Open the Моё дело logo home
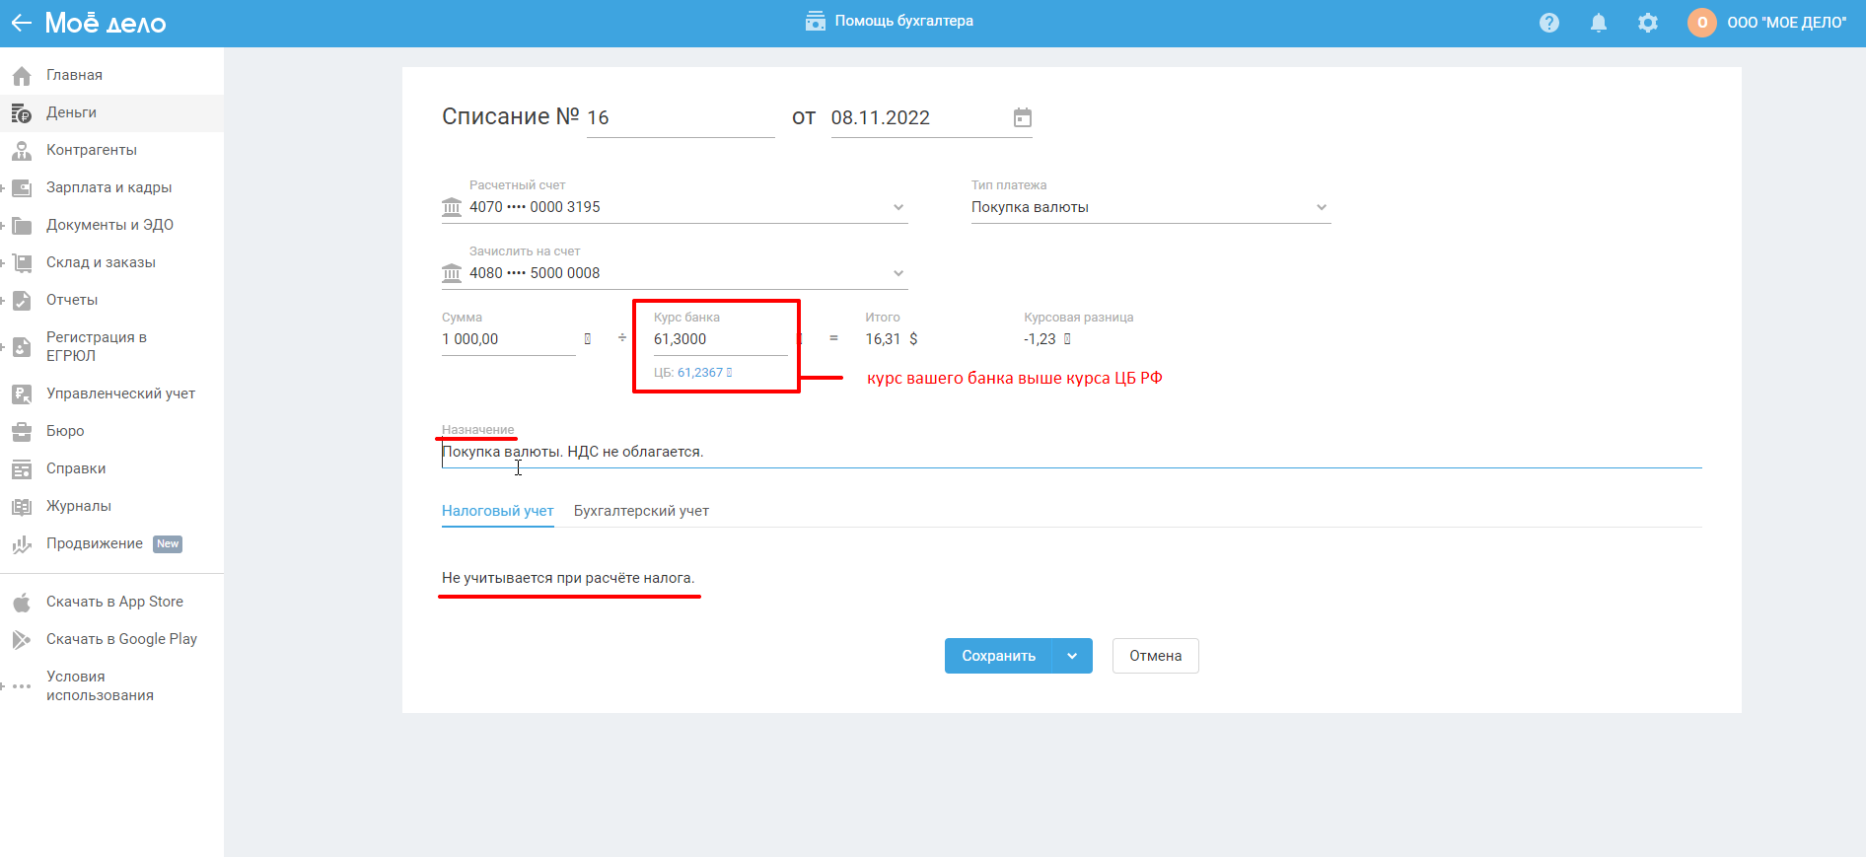1866x857 pixels. [106, 23]
